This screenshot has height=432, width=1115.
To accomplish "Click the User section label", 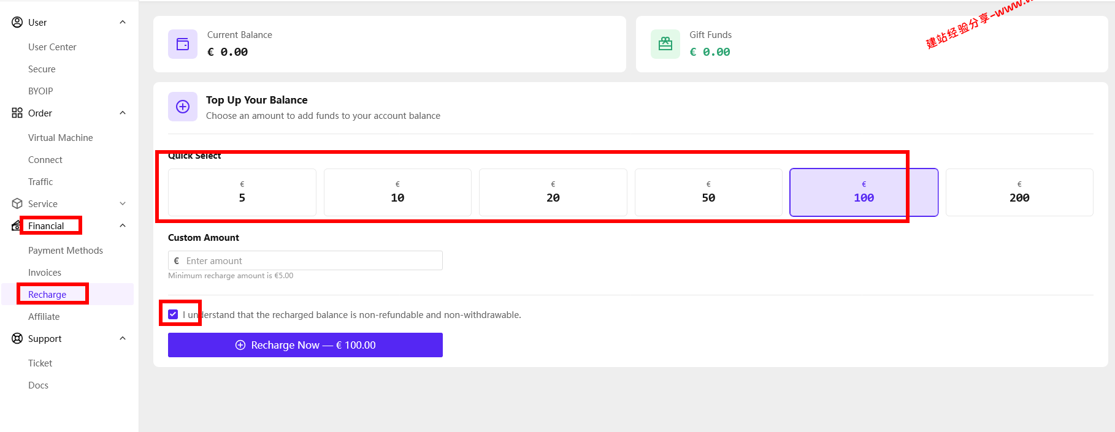I will click(x=37, y=23).
